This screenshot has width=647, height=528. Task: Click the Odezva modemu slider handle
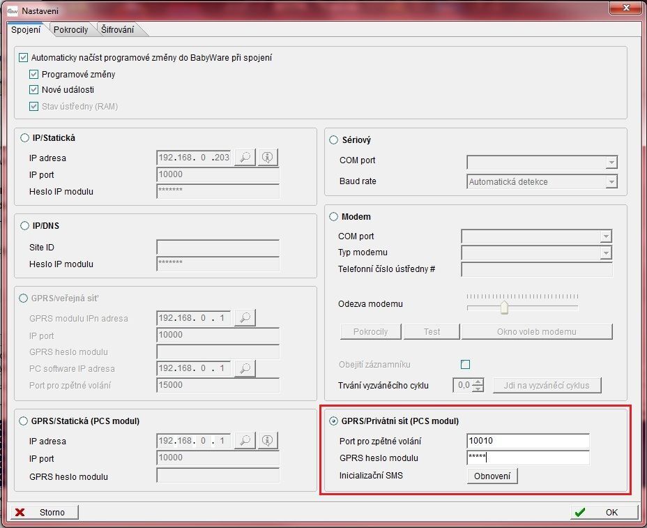(x=504, y=308)
